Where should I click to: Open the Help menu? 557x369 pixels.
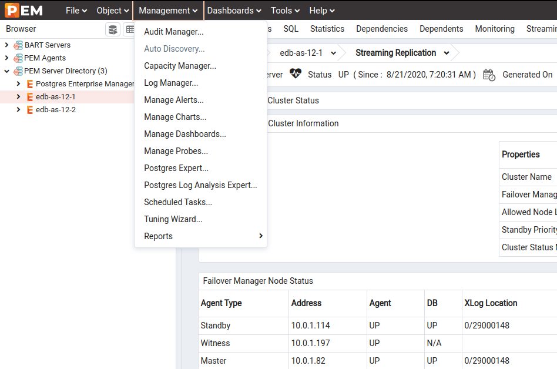tap(322, 11)
